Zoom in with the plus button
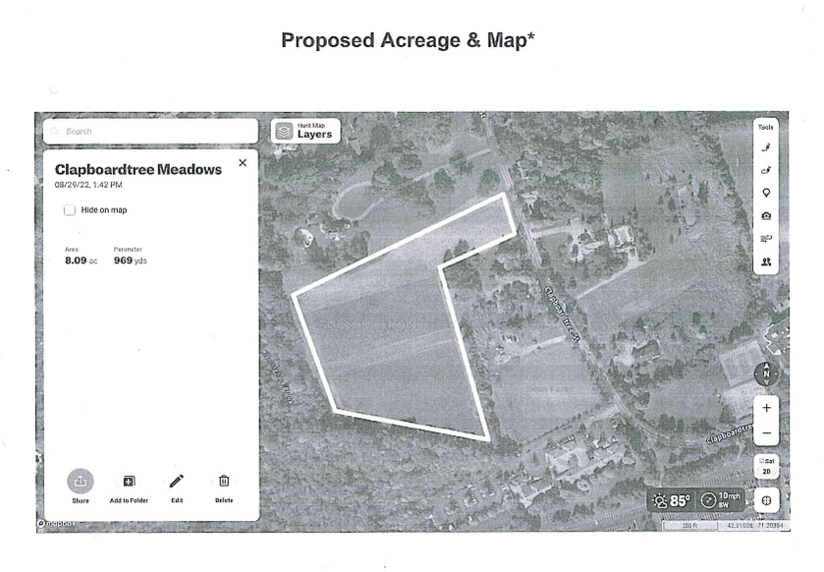Viewport: 824px width, 572px height. [766, 408]
